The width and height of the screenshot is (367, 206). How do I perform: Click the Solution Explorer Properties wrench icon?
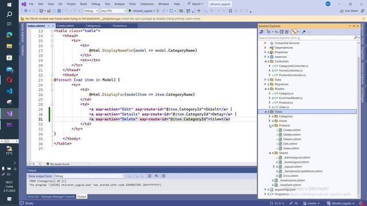coord(303,32)
